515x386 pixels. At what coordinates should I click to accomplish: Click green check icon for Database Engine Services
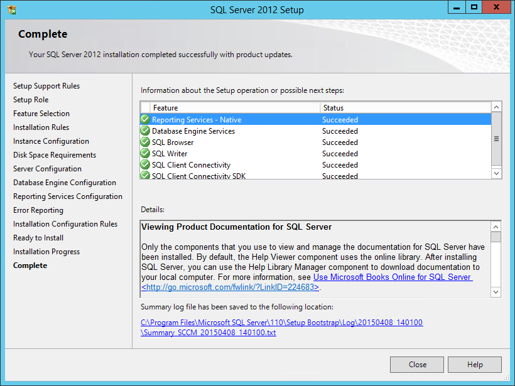[x=145, y=131]
